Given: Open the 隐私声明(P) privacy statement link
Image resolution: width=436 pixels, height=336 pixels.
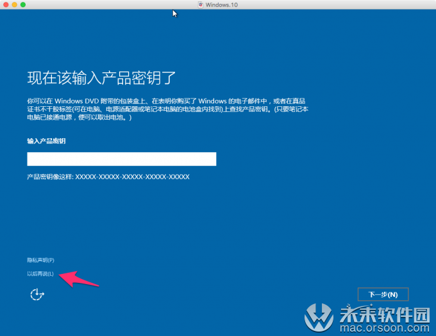Looking at the screenshot, I should [x=40, y=260].
